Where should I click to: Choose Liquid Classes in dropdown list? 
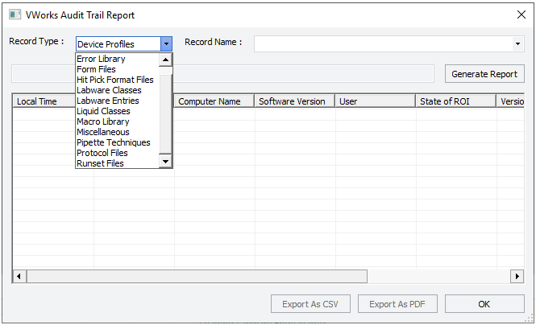click(117, 111)
